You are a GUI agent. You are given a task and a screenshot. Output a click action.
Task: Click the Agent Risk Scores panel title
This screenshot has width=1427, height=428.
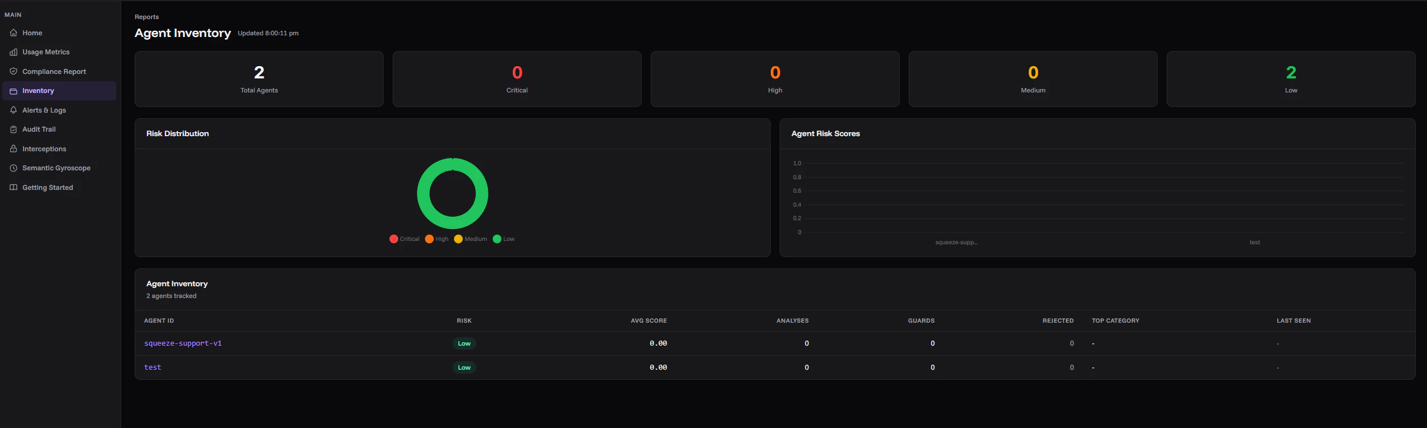tap(825, 133)
